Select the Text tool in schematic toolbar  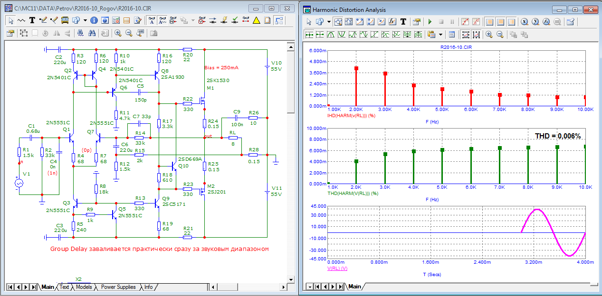32,20
